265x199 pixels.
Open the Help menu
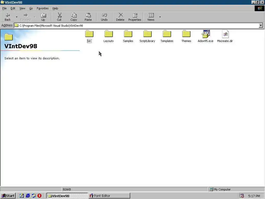[x=55, y=8]
